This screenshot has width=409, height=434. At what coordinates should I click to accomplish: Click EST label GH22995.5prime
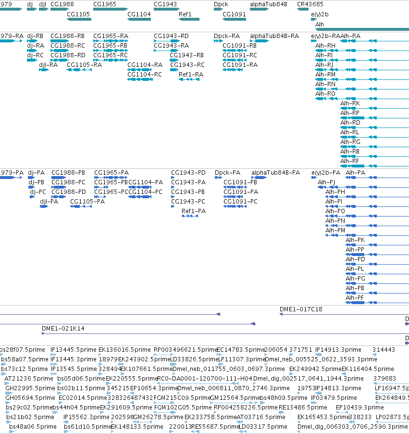pos(30,388)
